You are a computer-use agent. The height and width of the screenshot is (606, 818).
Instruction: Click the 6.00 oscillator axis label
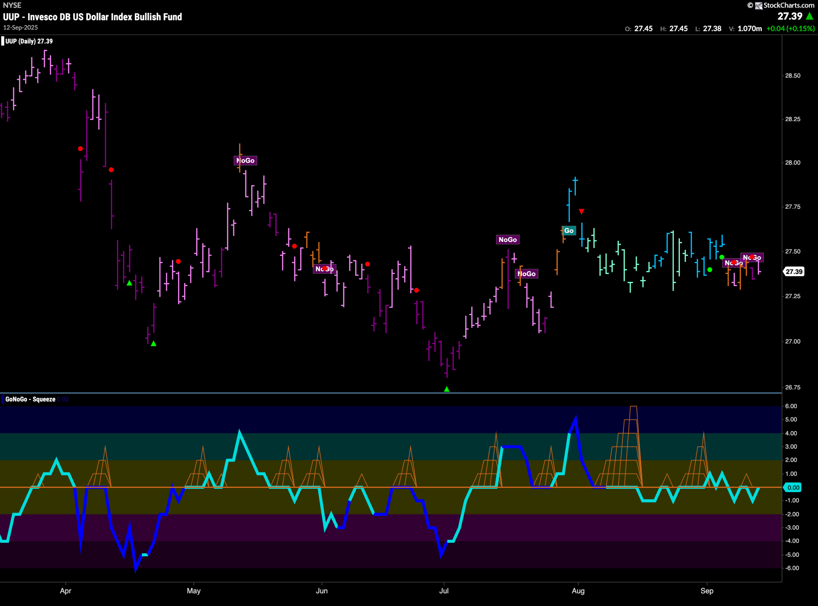pos(791,406)
